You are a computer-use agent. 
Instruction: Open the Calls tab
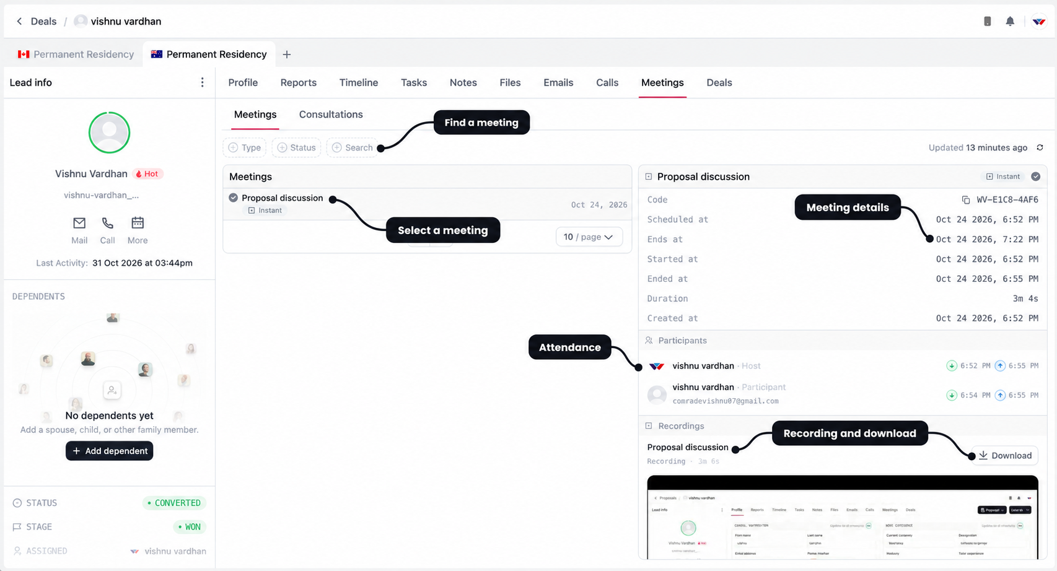(x=607, y=82)
